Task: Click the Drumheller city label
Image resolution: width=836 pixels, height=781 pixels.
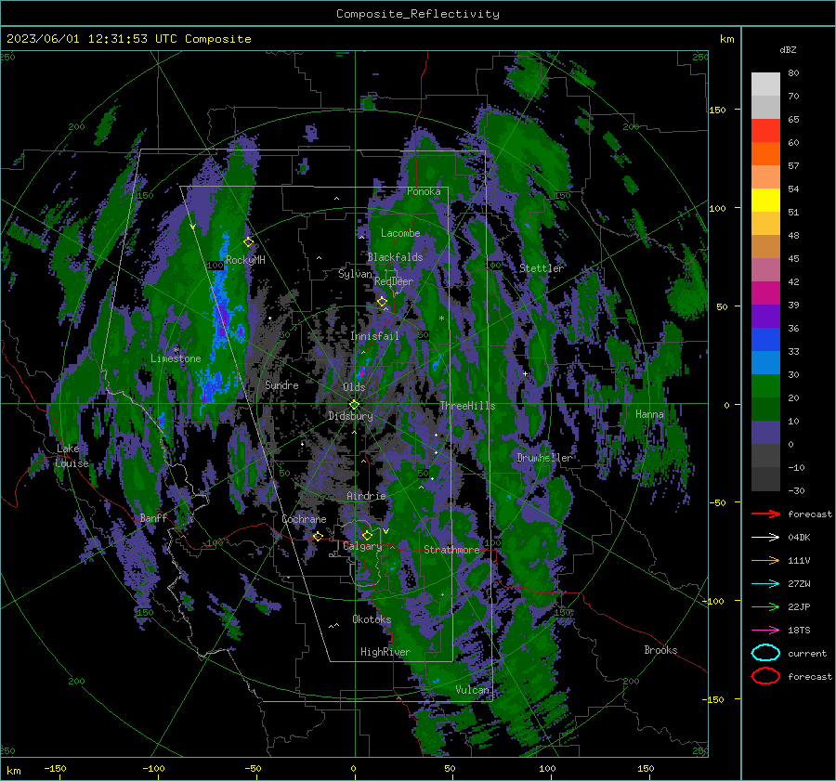Action: pos(544,458)
